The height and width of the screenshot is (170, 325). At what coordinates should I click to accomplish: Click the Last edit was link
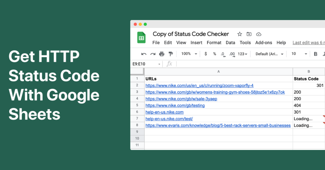pyautogui.click(x=308, y=43)
